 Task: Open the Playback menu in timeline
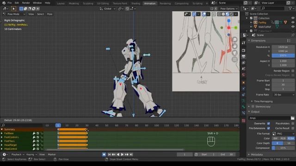point(18,154)
